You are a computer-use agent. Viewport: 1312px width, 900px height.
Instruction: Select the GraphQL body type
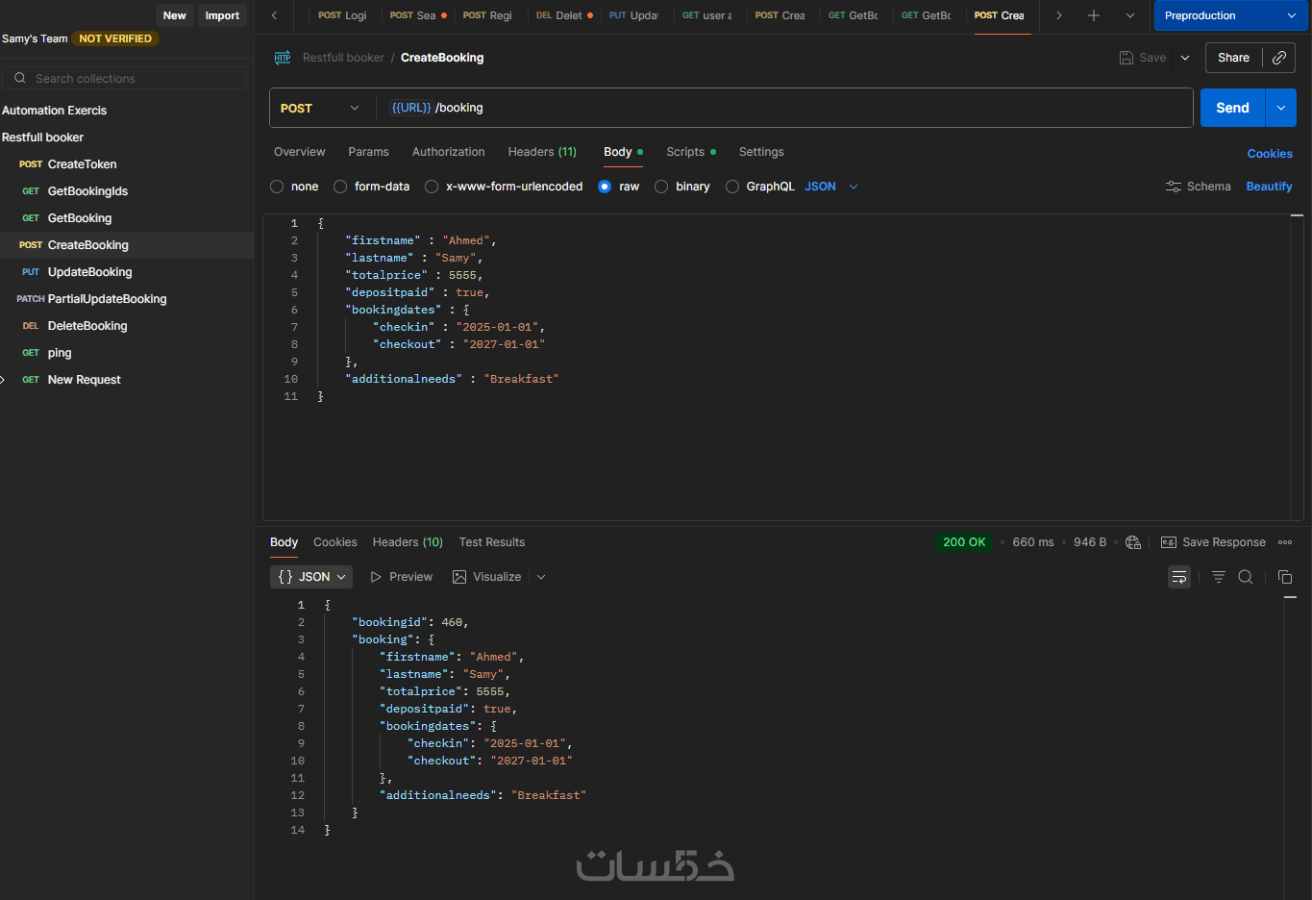pyautogui.click(x=732, y=187)
